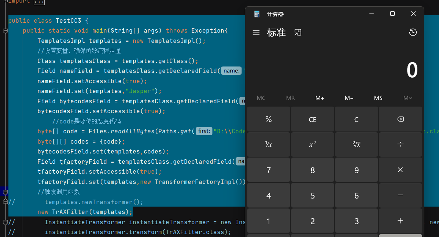This screenshot has width=439, height=237.
Task: Toggle fold marker beside commented InstantiateTransformer line
Action: [x=5, y=222]
